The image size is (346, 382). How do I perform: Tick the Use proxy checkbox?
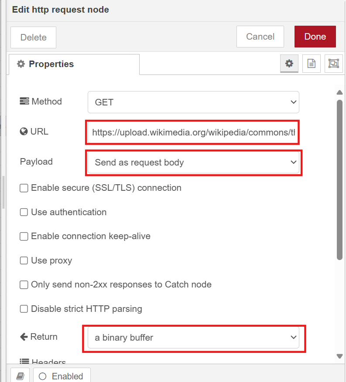pos(24,261)
